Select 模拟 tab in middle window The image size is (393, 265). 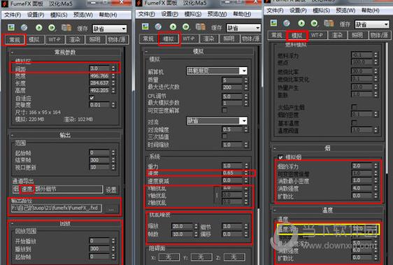click(169, 39)
